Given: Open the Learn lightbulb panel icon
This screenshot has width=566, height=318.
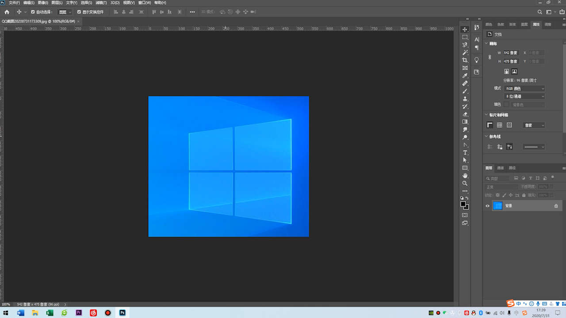Looking at the screenshot, I should pyautogui.click(x=477, y=60).
